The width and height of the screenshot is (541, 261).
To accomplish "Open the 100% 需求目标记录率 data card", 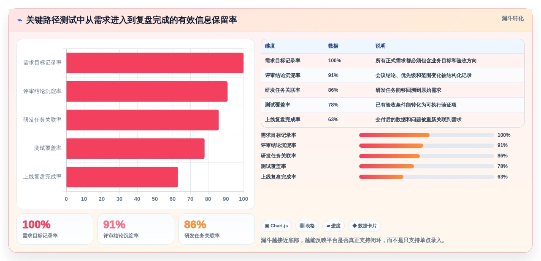I will [x=55, y=229].
